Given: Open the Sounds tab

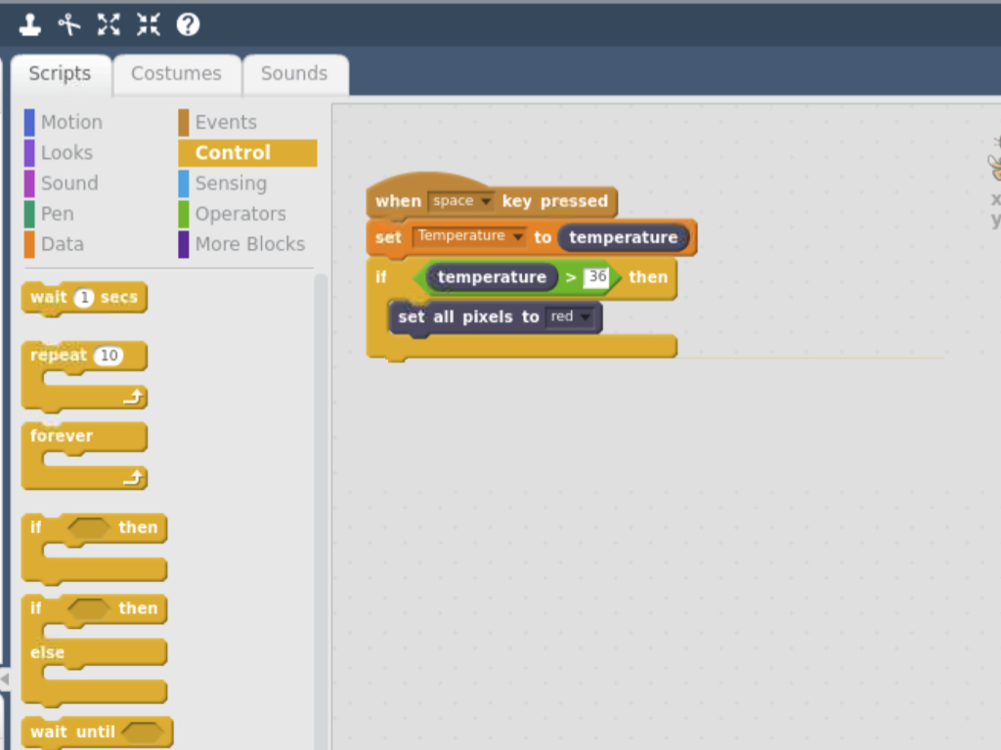Looking at the screenshot, I should pyautogui.click(x=294, y=74).
